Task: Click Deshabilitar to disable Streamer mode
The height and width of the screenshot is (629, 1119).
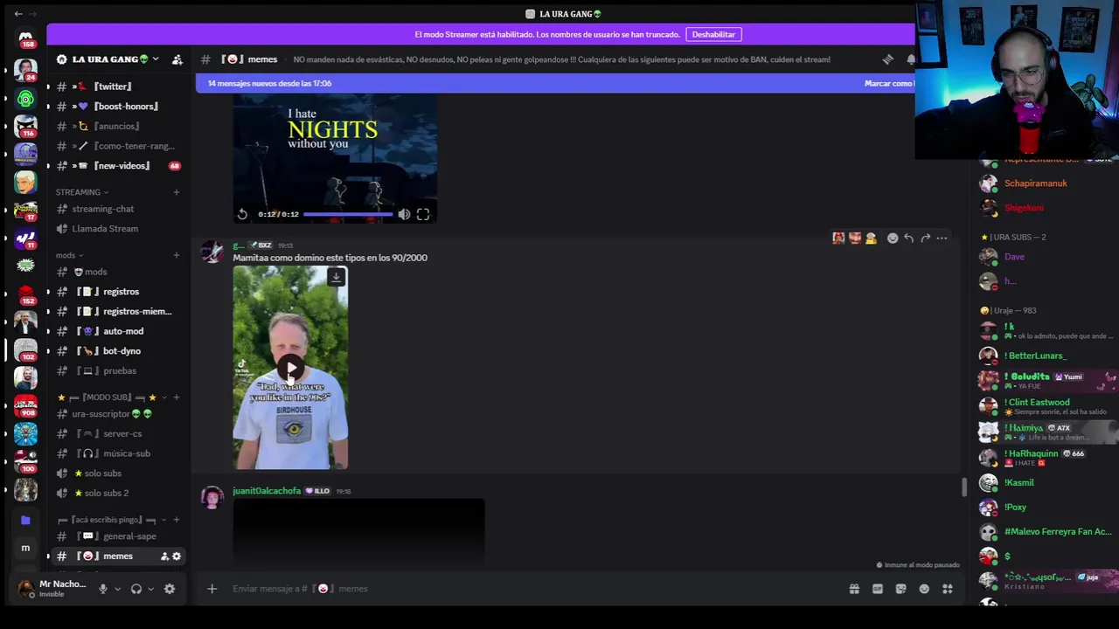Action: coord(713,34)
